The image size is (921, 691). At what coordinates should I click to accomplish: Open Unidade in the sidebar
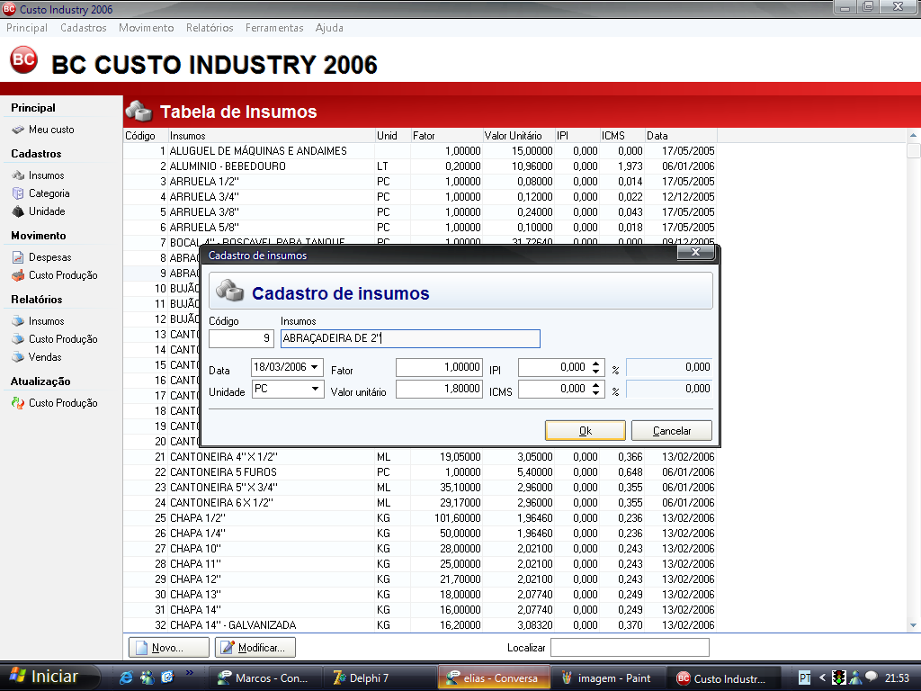click(x=47, y=211)
